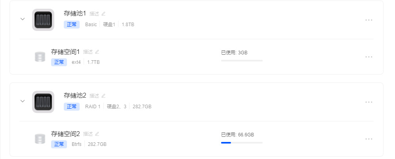Edit 存储池1 description with pencil icon
Image resolution: width=395 pixels, height=159 pixels.
104,13
